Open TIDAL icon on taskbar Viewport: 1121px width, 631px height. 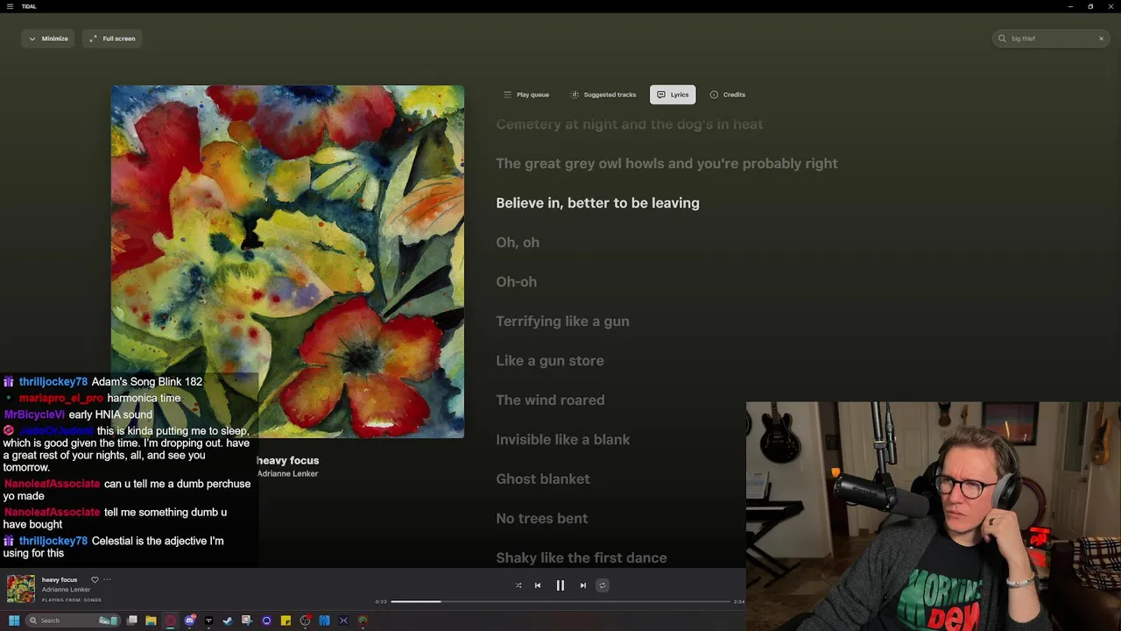tap(208, 620)
